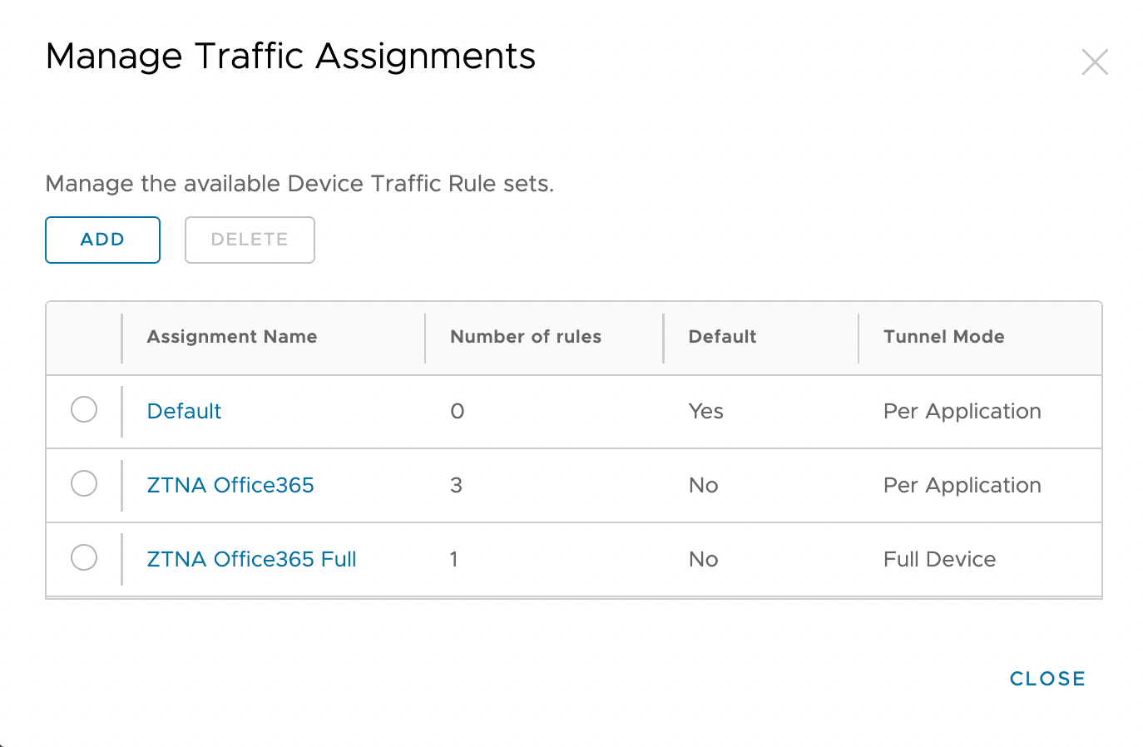Screen dimensions: 1143x747
Task: Select the radio button for Default
Action: point(83,409)
